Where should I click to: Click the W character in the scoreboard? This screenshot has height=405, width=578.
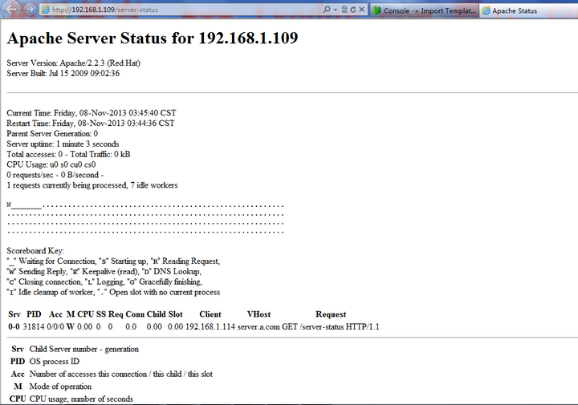coord(9,205)
